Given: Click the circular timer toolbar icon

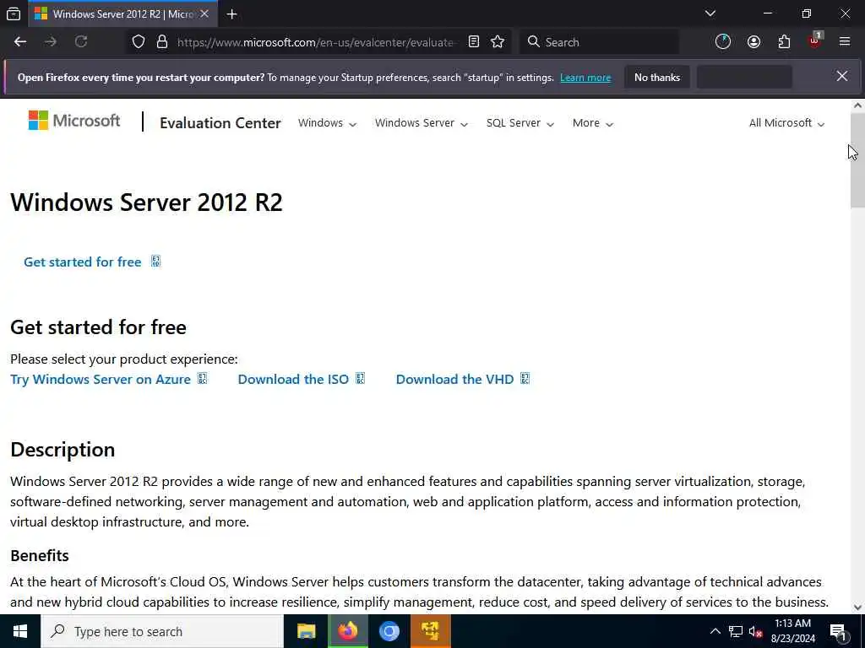Looking at the screenshot, I should [x=723, y=42].
